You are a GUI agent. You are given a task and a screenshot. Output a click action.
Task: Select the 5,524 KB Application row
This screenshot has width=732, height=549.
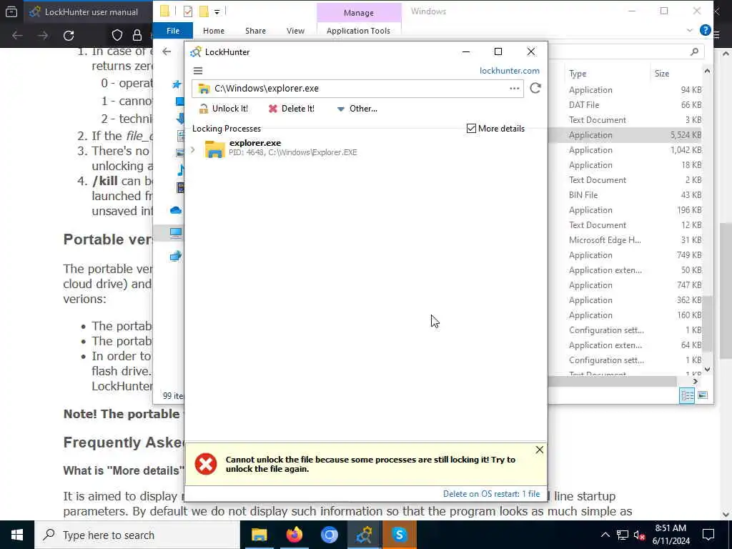(x=625, y=135)
